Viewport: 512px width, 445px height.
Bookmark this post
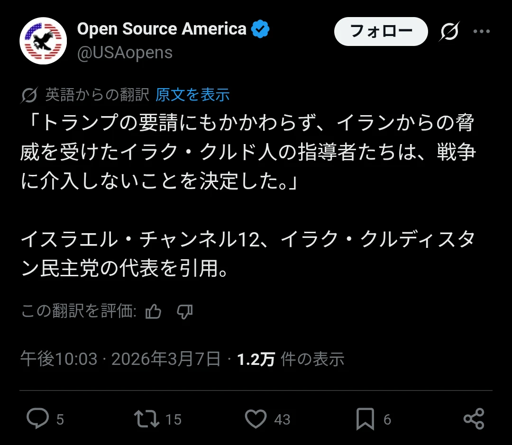click(x=365, y=419)
